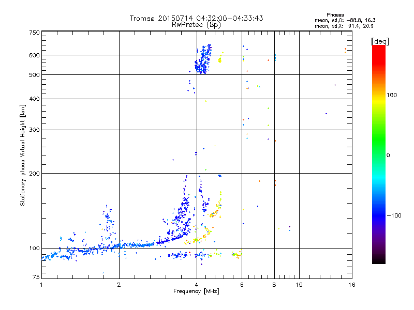The width and height of the screenshot is (414, 310).
Task: Click the y-axis tick label '200'
Action: (x=34, y=174)
